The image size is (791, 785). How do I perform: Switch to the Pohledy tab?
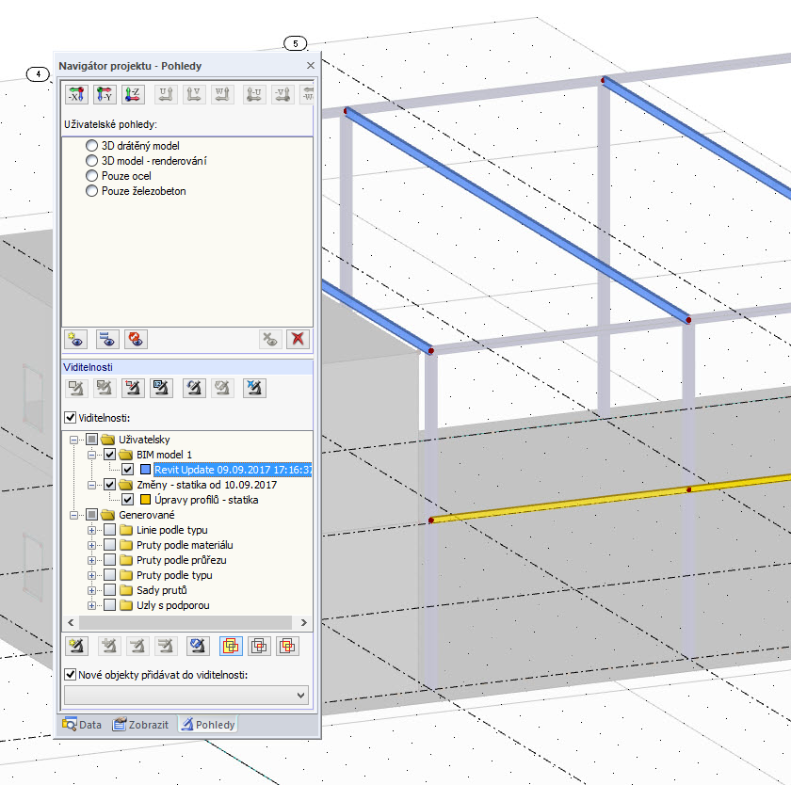(208, 725)
